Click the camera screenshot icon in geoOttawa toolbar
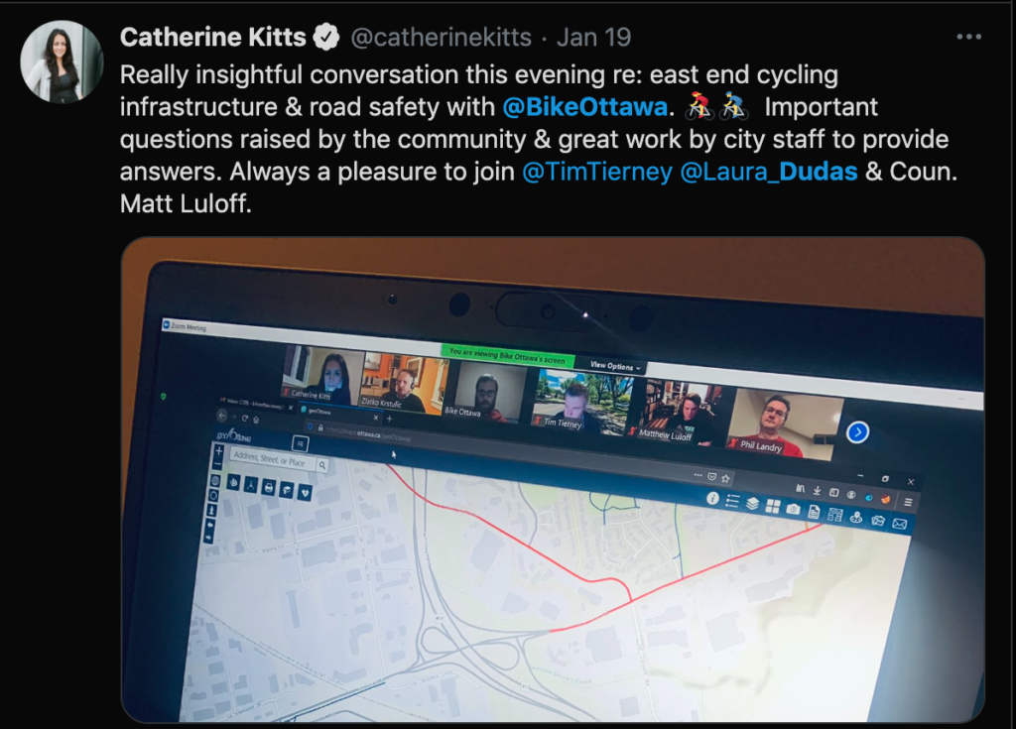 [x=793, y=510]
